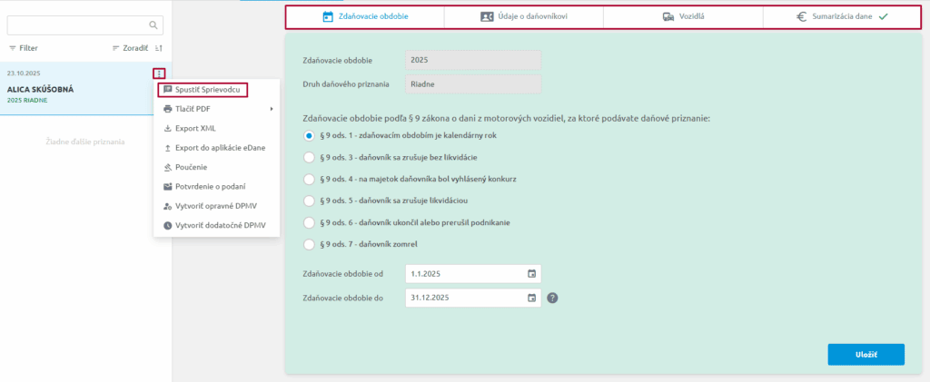Select § 9 ods. 3 zrušuje bez likvidácie
The height and width of the screenshot is (382, 930).
(x=310, y=157)
